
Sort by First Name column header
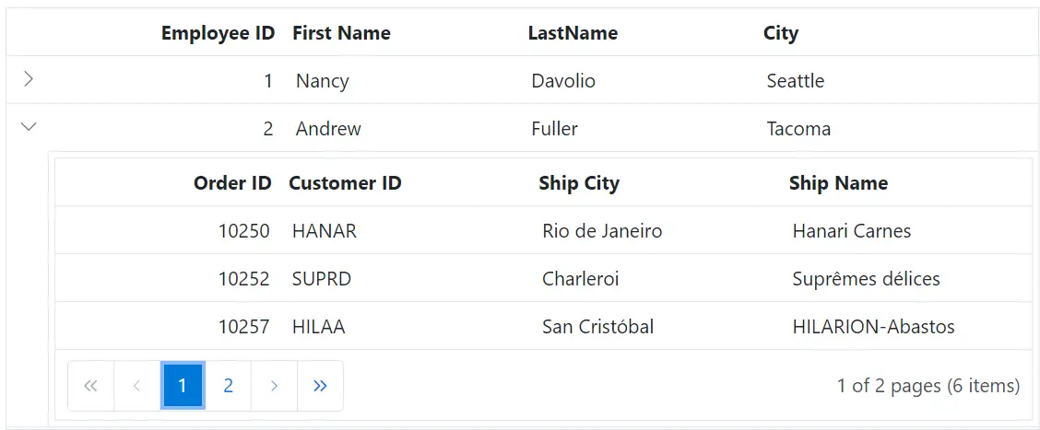tap(341, 33)
